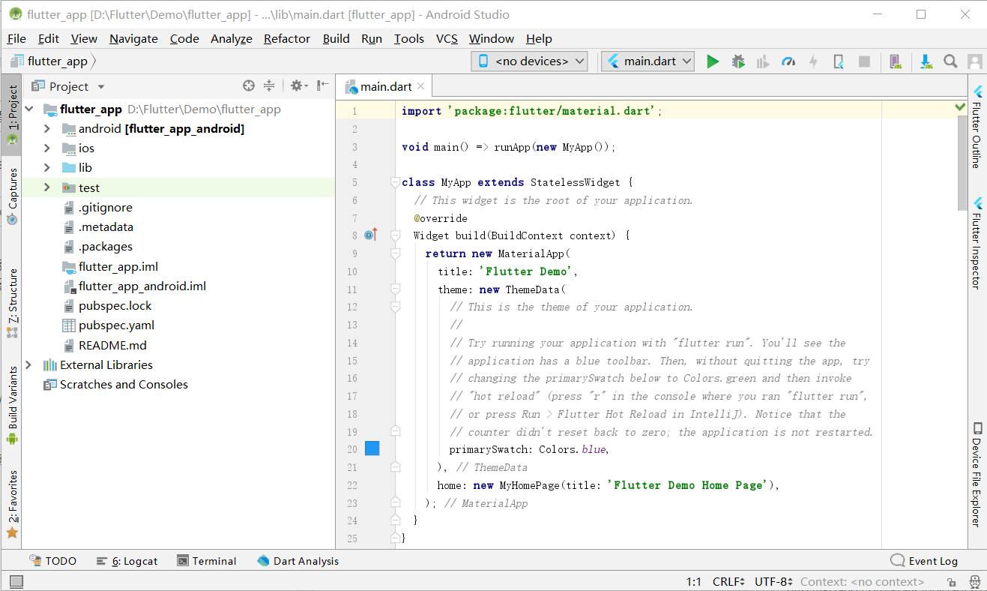Click the blue color swatch on line 20
Viewport: 987px width, 591px height.
pos(372,448)
